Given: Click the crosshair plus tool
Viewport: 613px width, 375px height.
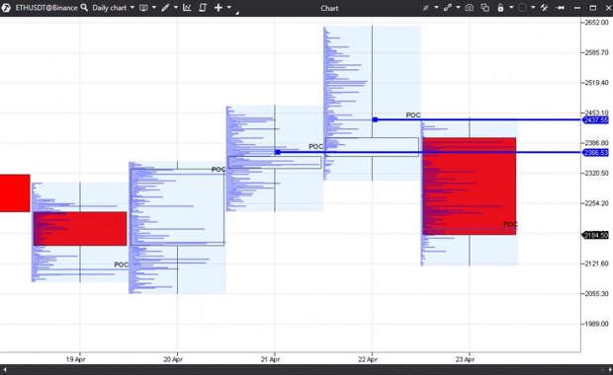Looking at the screenshot, I should [x=219, y=8].
